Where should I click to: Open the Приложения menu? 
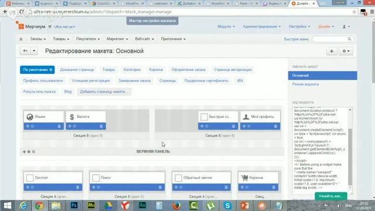tap(173, 39)
